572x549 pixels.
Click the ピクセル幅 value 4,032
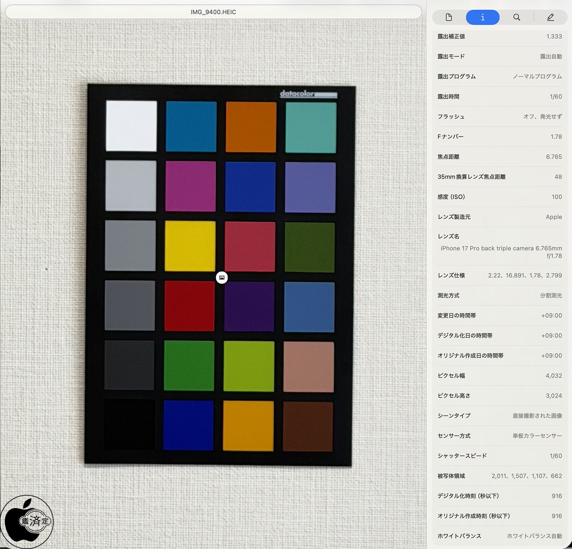554,375
